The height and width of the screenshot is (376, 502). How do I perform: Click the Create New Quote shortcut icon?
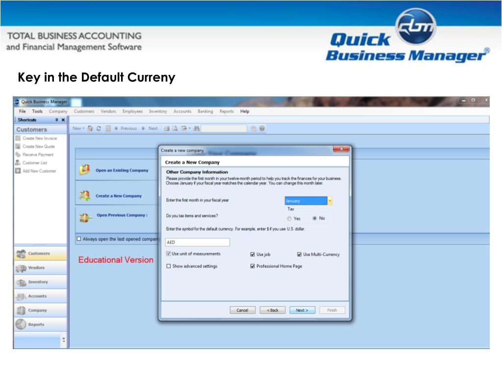click(18, 146)
